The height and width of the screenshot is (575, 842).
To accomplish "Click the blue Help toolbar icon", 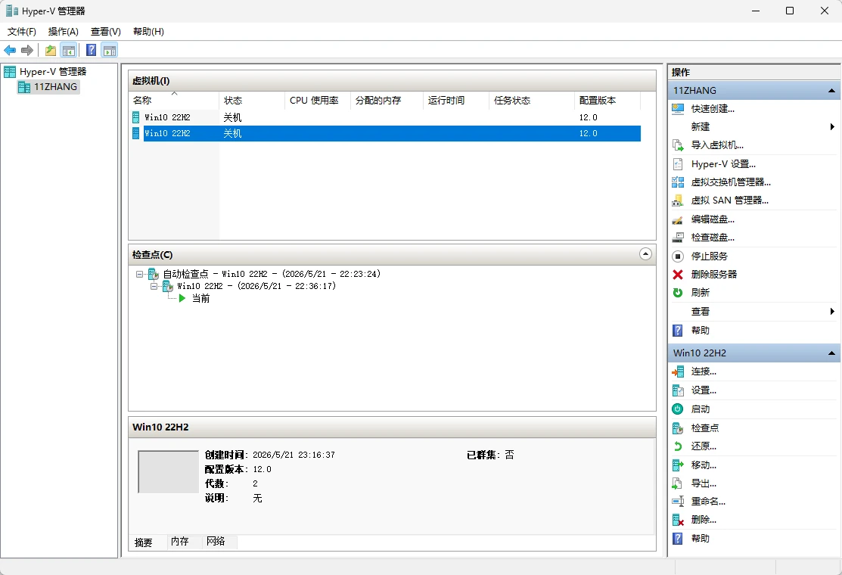I will 92,51.
